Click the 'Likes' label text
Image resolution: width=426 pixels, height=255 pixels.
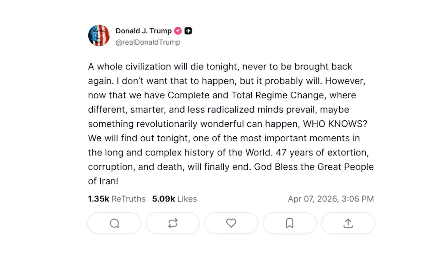pyautogui.click(x=187, y=199)
